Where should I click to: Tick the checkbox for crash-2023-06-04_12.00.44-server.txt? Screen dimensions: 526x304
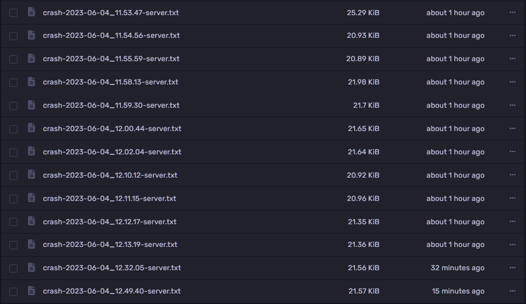pyautogui.click(x=13, y=129)
